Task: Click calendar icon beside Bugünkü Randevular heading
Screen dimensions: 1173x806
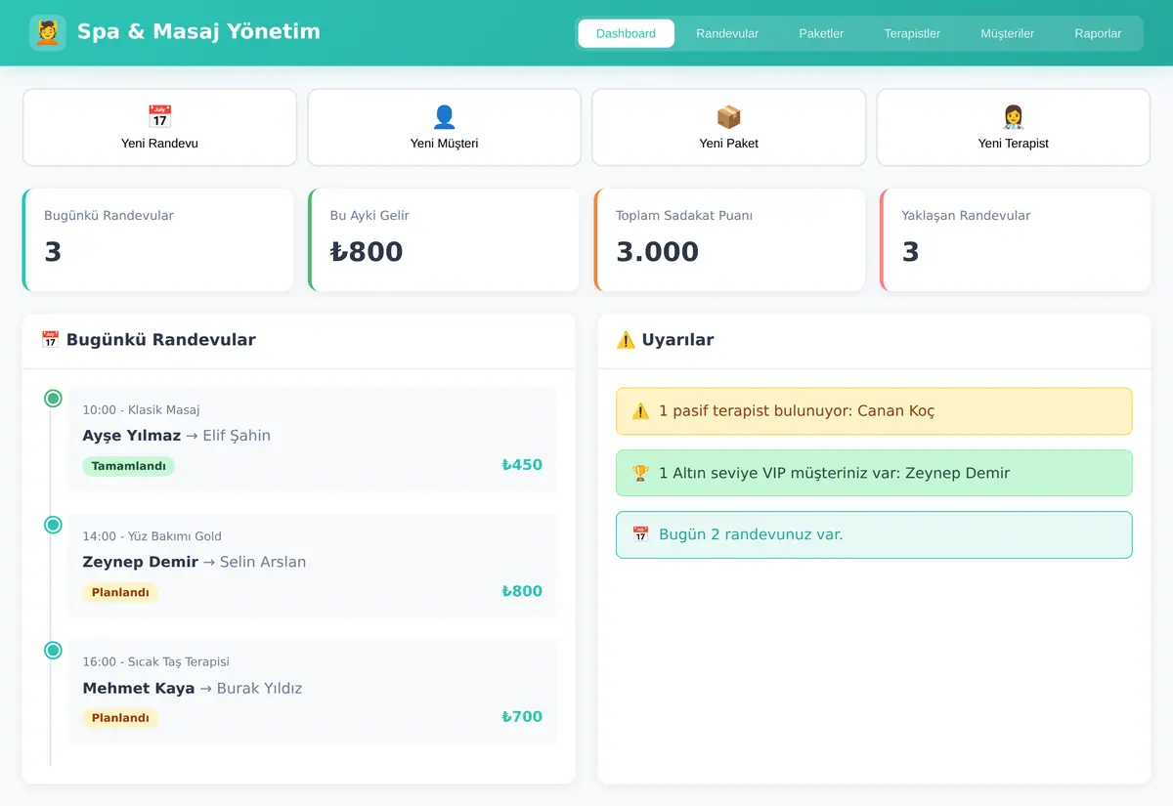Action: tap(50, 340)
